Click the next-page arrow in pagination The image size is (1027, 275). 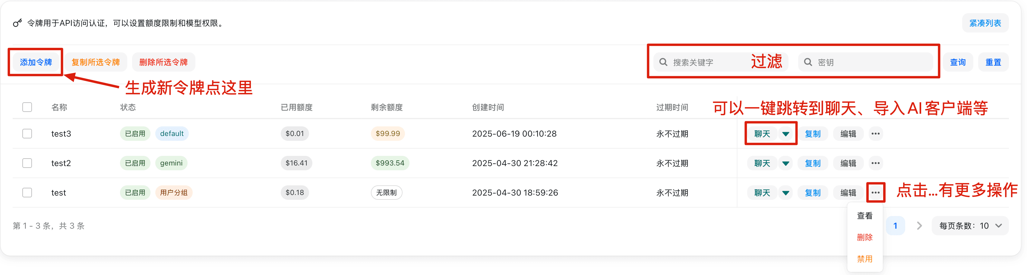[919, 225]
